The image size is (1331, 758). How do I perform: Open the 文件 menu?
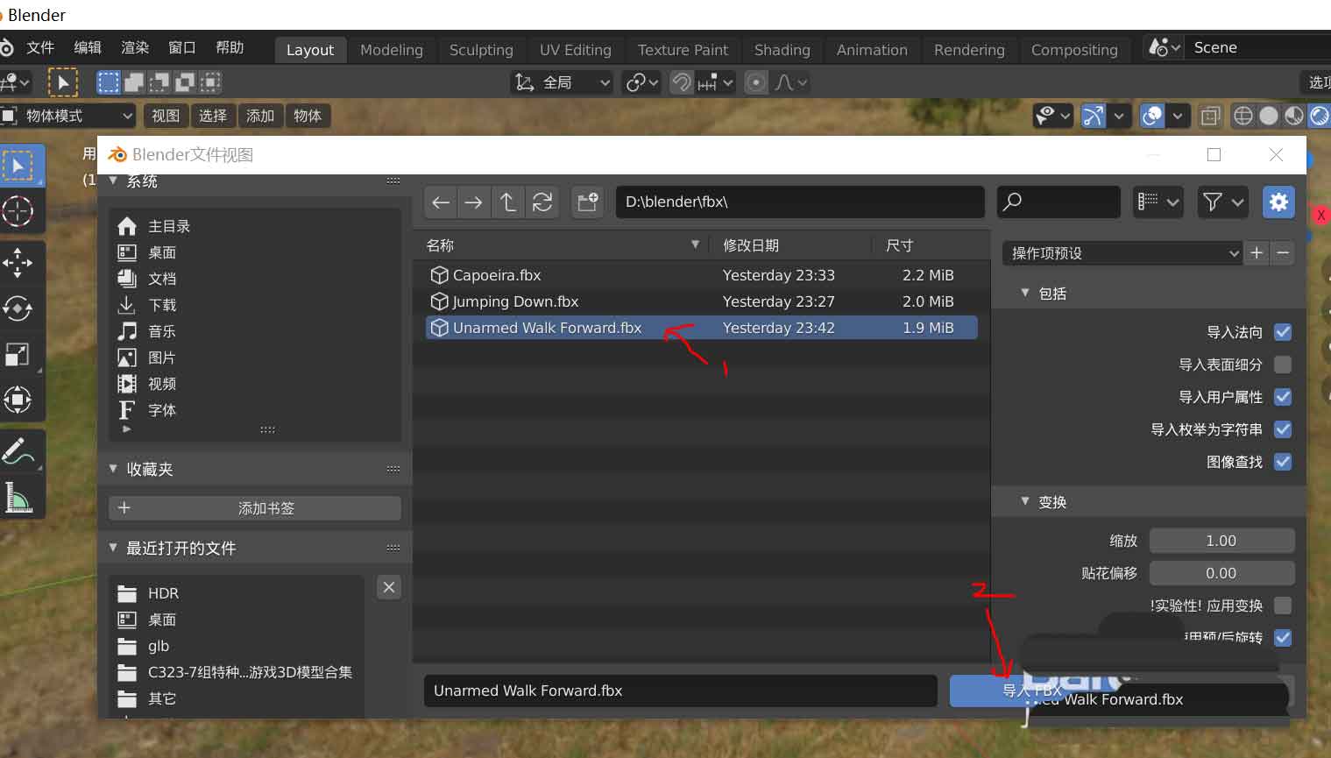pyautogui.click(x=40, y=47)
